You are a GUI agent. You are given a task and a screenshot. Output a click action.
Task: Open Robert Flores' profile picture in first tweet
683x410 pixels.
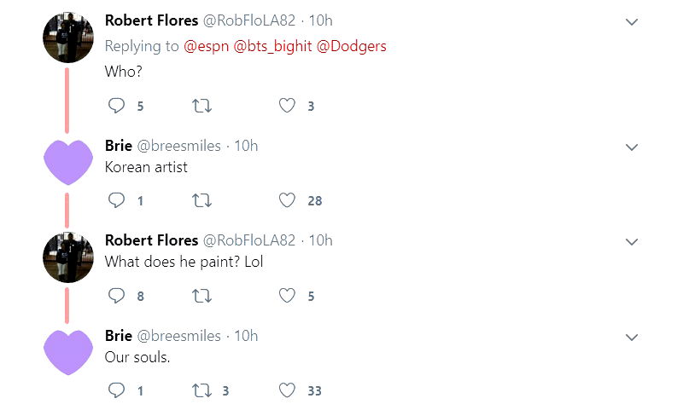(68, 38)
